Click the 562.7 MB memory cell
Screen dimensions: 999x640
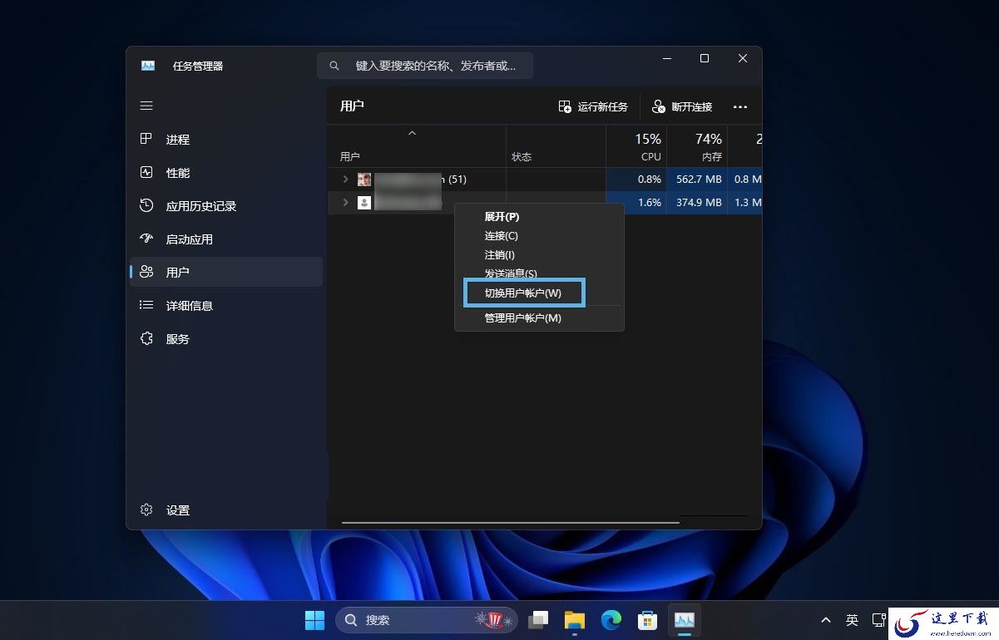point(697,180)
